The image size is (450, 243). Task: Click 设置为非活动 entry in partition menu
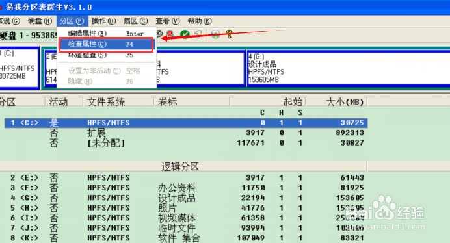pyautogui.click(x=107, y=71)
